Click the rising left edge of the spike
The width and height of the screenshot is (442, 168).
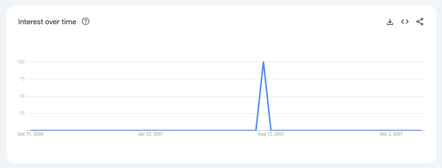[x=260, y=96]
